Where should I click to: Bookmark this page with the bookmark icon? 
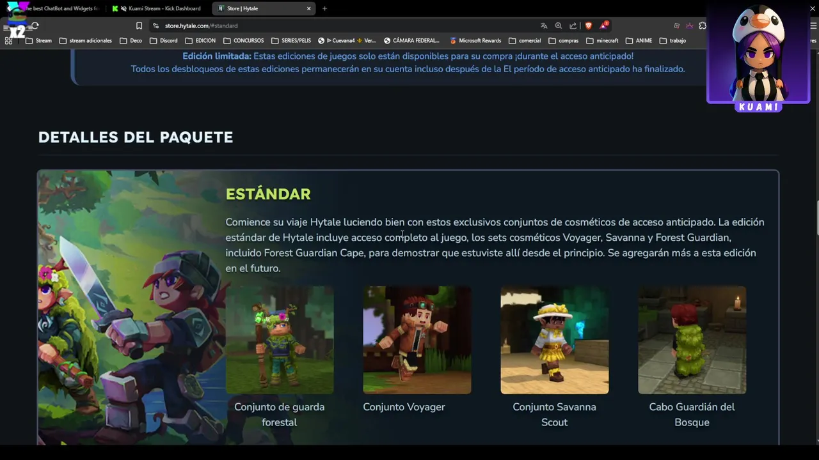[139, 26]
